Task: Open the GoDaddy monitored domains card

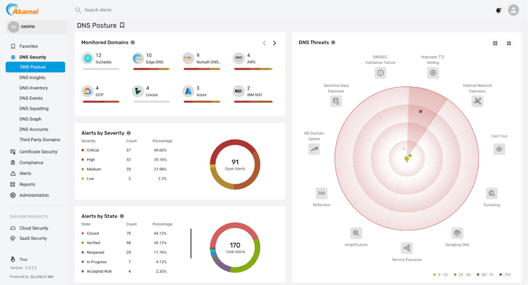Action: coord(101,59)
